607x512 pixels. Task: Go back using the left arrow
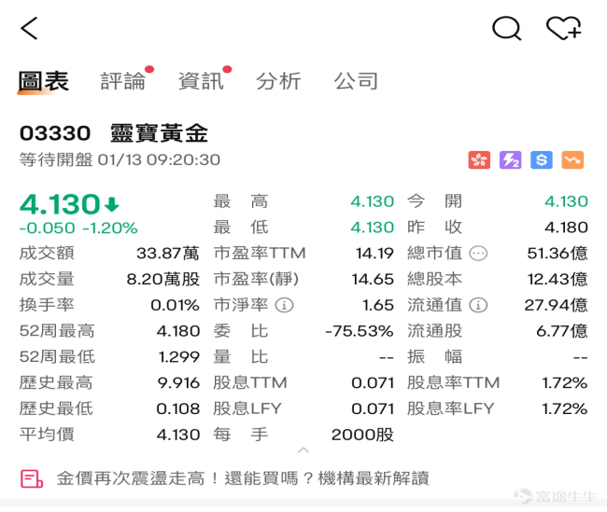click(x=30, y=28)
